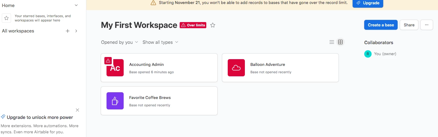The image size is (438, 137).
Task: Click the sparkle icon beside Upgrade to unlock
Action: tap(3, 117)
